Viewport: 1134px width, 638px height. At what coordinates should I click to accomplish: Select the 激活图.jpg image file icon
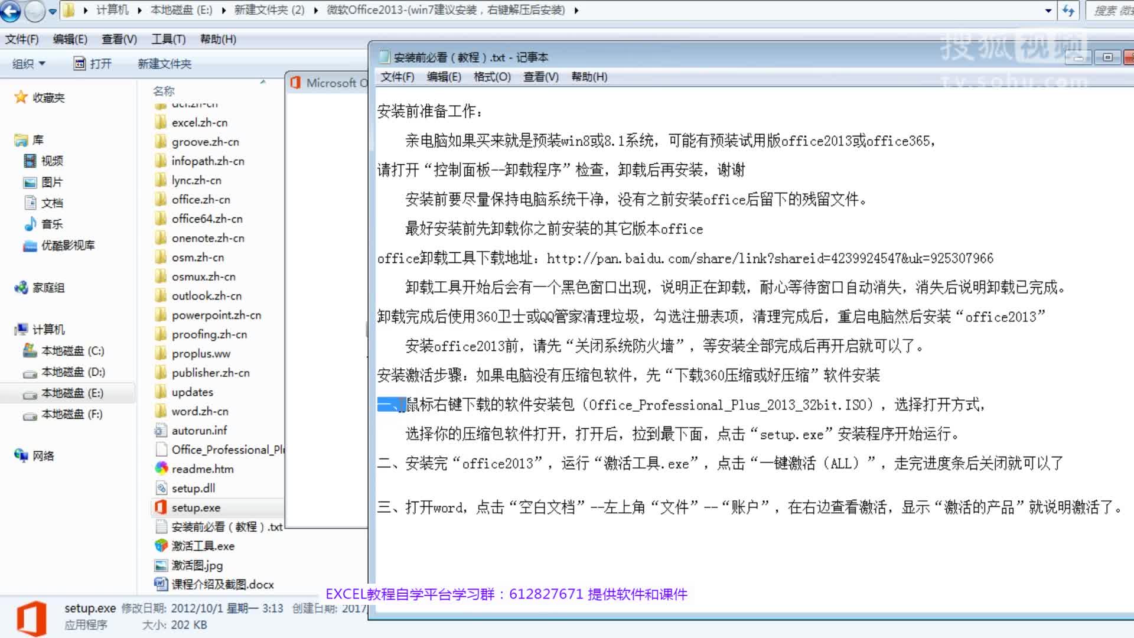[161, 565]
